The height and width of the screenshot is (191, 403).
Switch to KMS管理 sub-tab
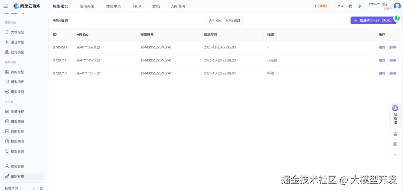233,20
